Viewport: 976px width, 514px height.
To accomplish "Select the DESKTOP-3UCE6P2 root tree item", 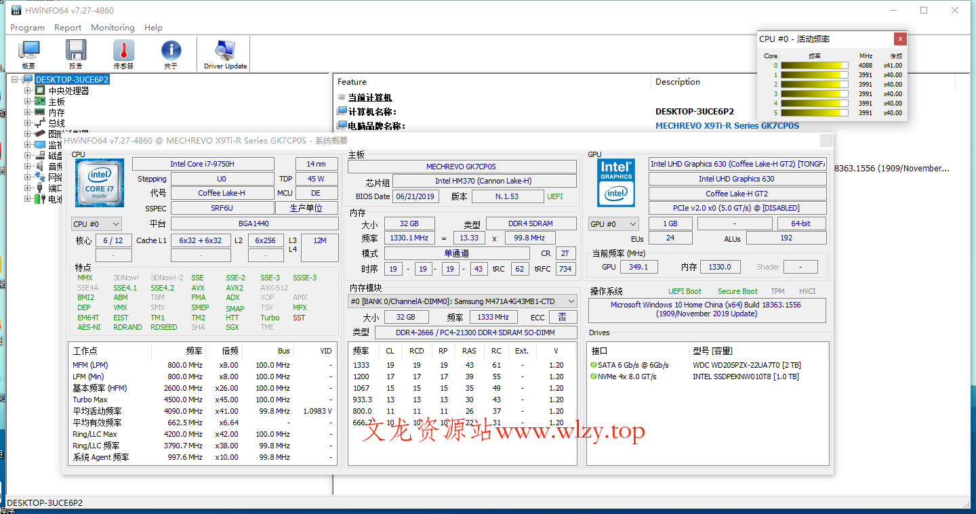I will pos(71,79).
